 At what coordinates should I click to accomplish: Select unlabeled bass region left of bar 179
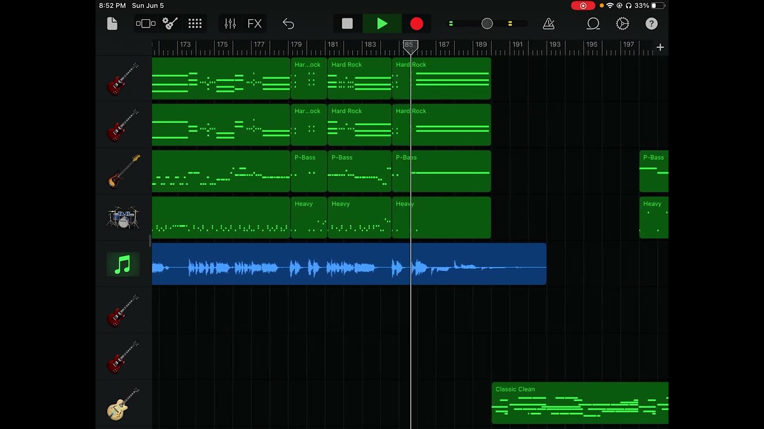tap(221, 172)
